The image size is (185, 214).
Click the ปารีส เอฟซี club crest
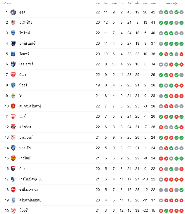(x=13, y=44)
